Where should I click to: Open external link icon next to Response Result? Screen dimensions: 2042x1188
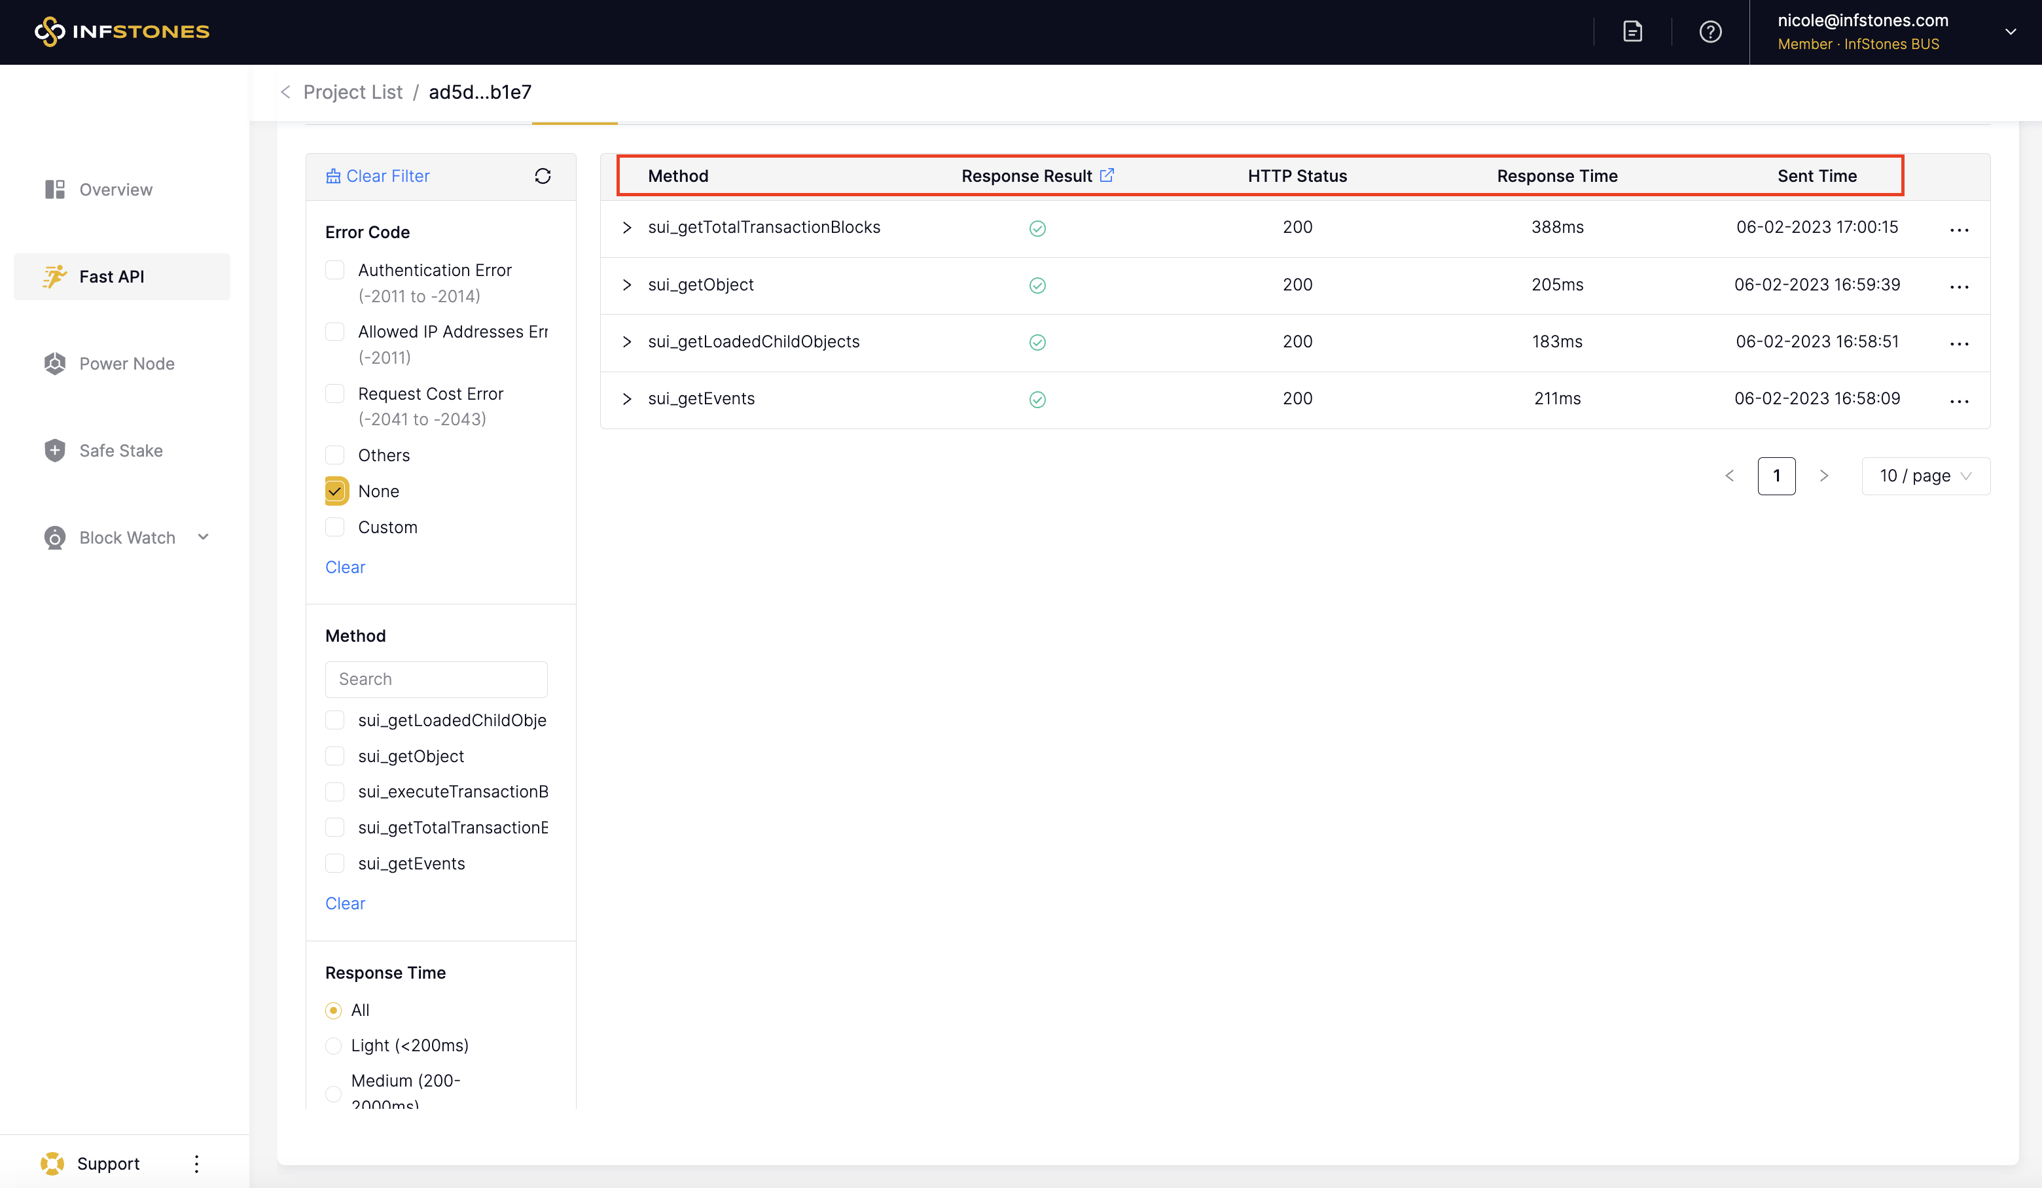[x=1107, y=175]
